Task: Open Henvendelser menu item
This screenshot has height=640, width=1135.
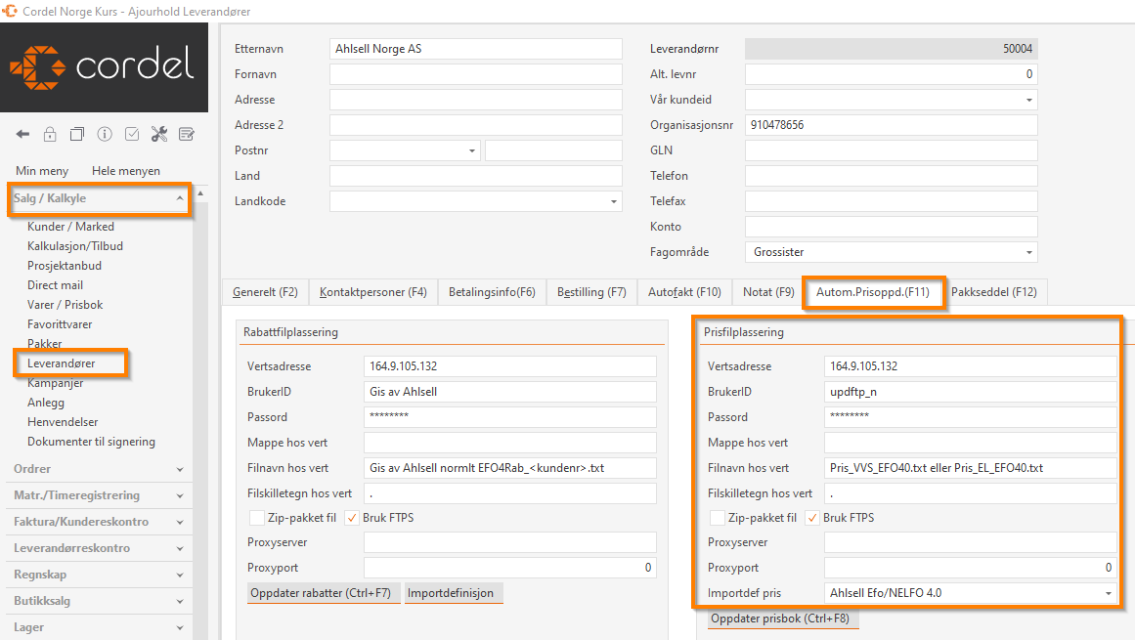Action: [x=63, y=421]
